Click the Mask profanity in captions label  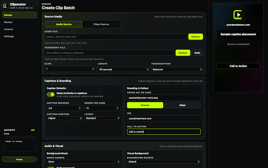(72, 93)
